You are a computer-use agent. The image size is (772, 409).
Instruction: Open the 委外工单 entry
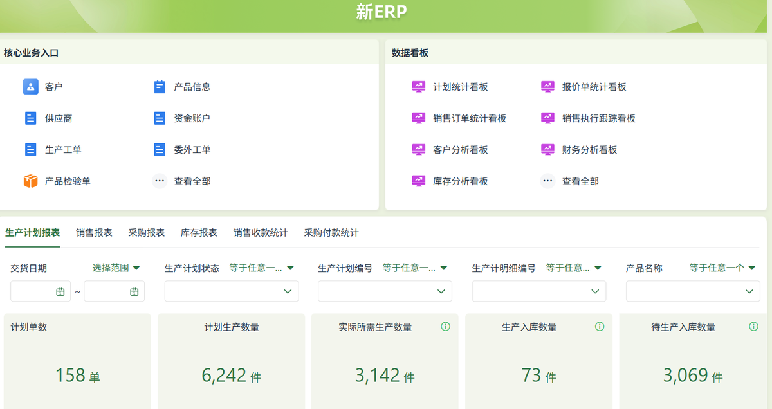(159, 149)
